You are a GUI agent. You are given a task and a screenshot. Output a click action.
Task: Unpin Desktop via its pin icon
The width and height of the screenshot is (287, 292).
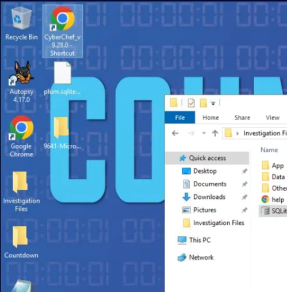click(x=244, y=171)
